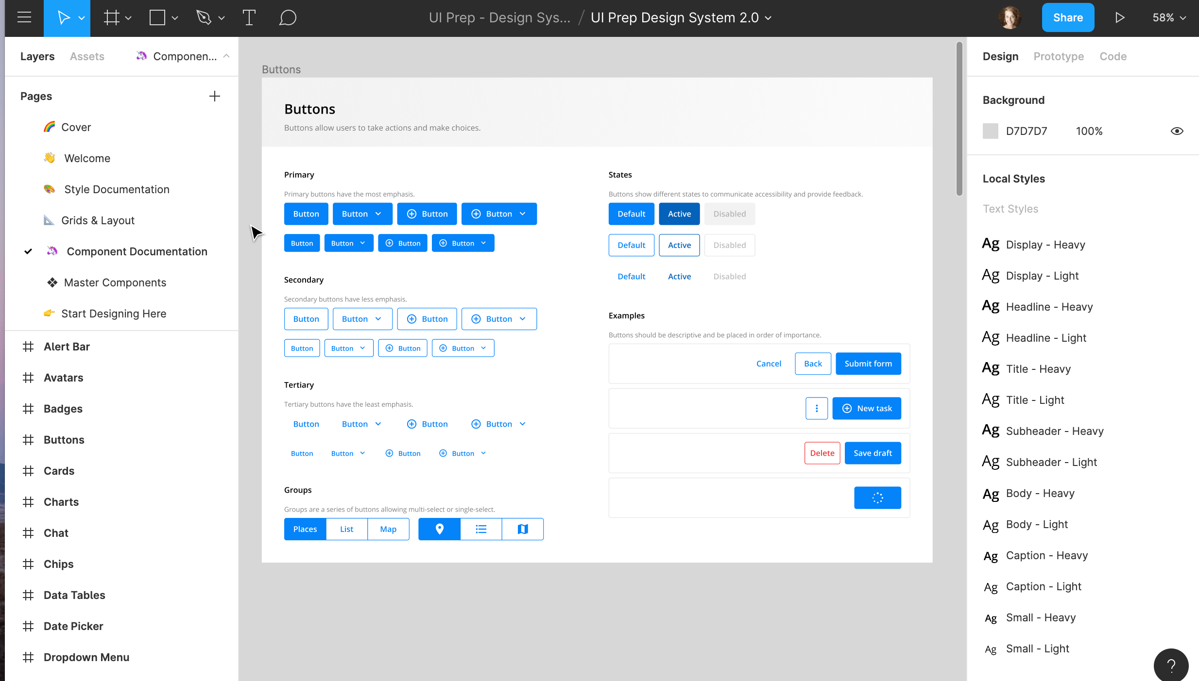This screenshot has width=1199, height=681.
Task: Select the Move tool
Action: pyautogui.click(x=63, y=17)
